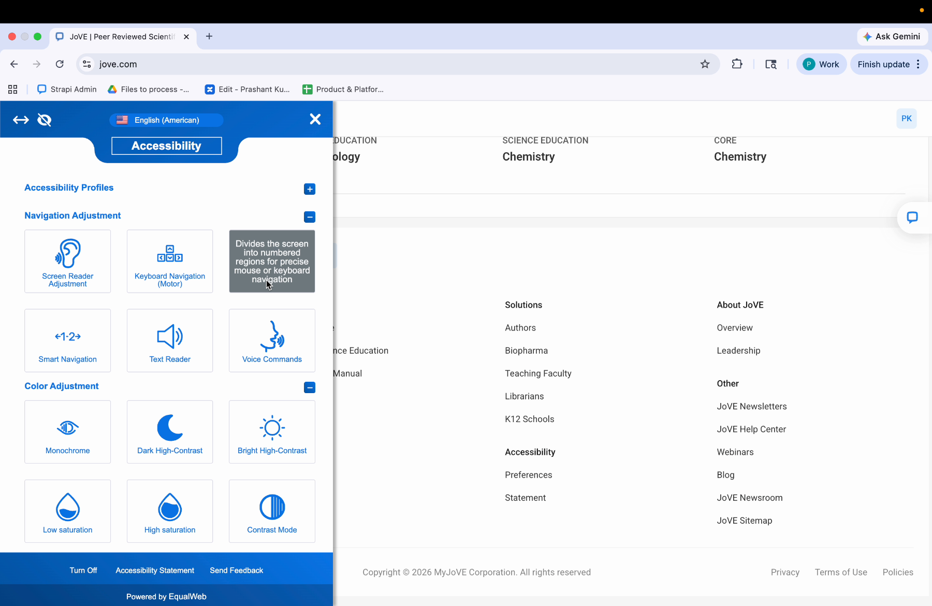Turn on Smart Navigation
The image size is (932, 606).
pyautogui.click(x=67, y=341)
